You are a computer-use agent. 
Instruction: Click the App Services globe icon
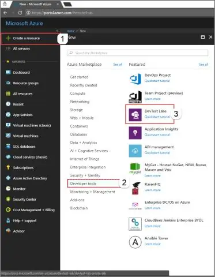tap(8, 115)
